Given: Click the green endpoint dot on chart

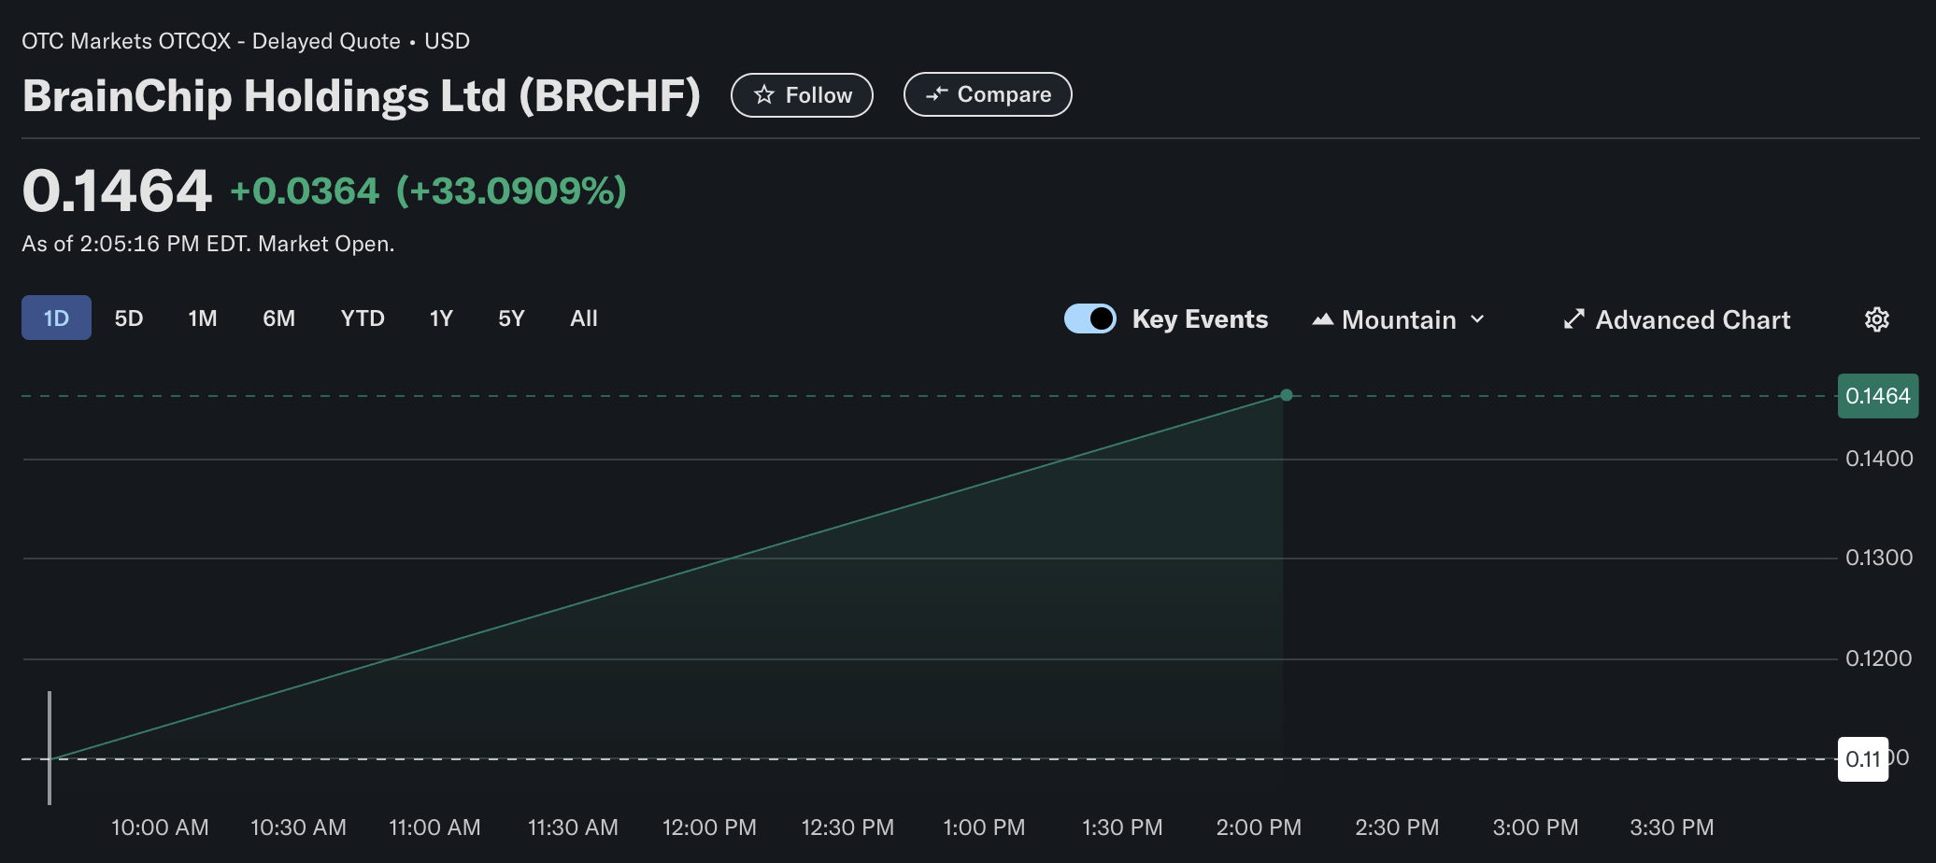Looking at the screenshot, I should point(1287,395).
